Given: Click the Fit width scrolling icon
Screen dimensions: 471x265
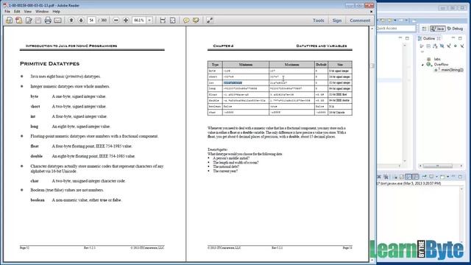Looking at the screenshot, I should click(x=163, y=21).
